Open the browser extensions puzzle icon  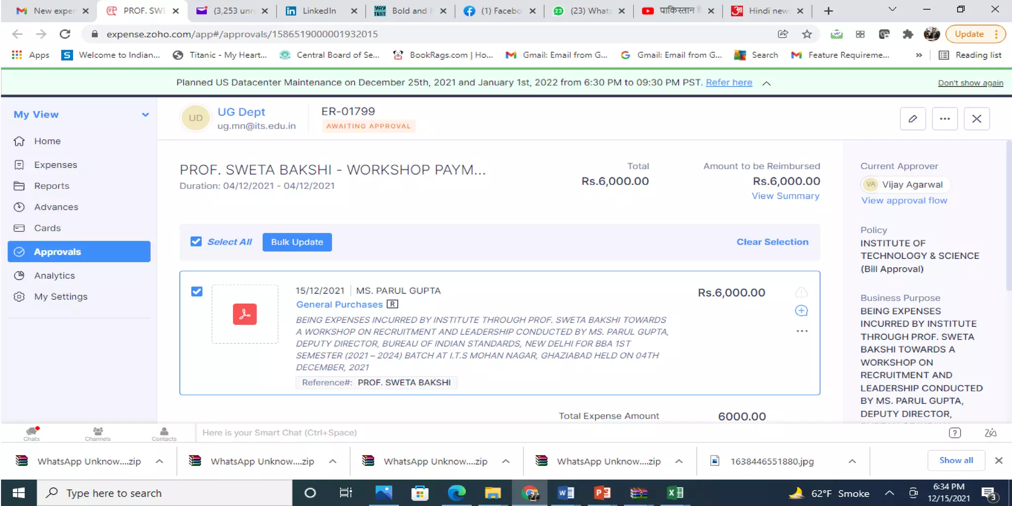click(907, 34)
